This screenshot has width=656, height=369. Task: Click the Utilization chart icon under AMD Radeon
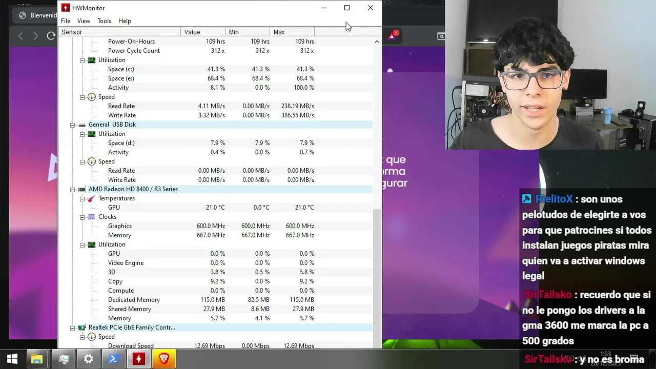click(92, 244)
